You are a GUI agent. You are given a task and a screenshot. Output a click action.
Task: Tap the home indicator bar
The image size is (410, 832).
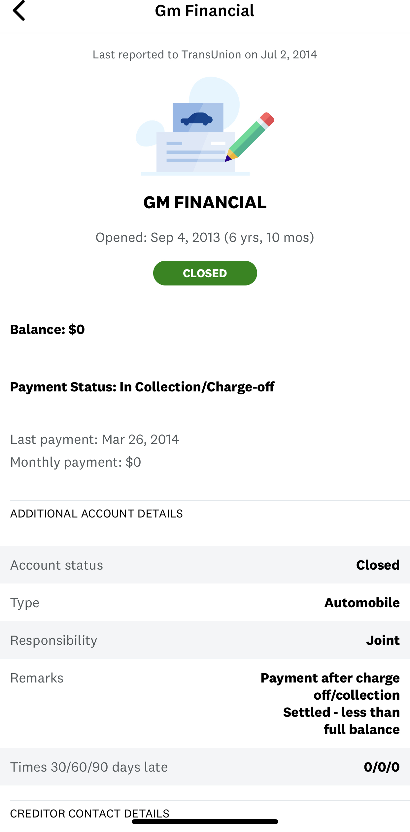point(205,821)
